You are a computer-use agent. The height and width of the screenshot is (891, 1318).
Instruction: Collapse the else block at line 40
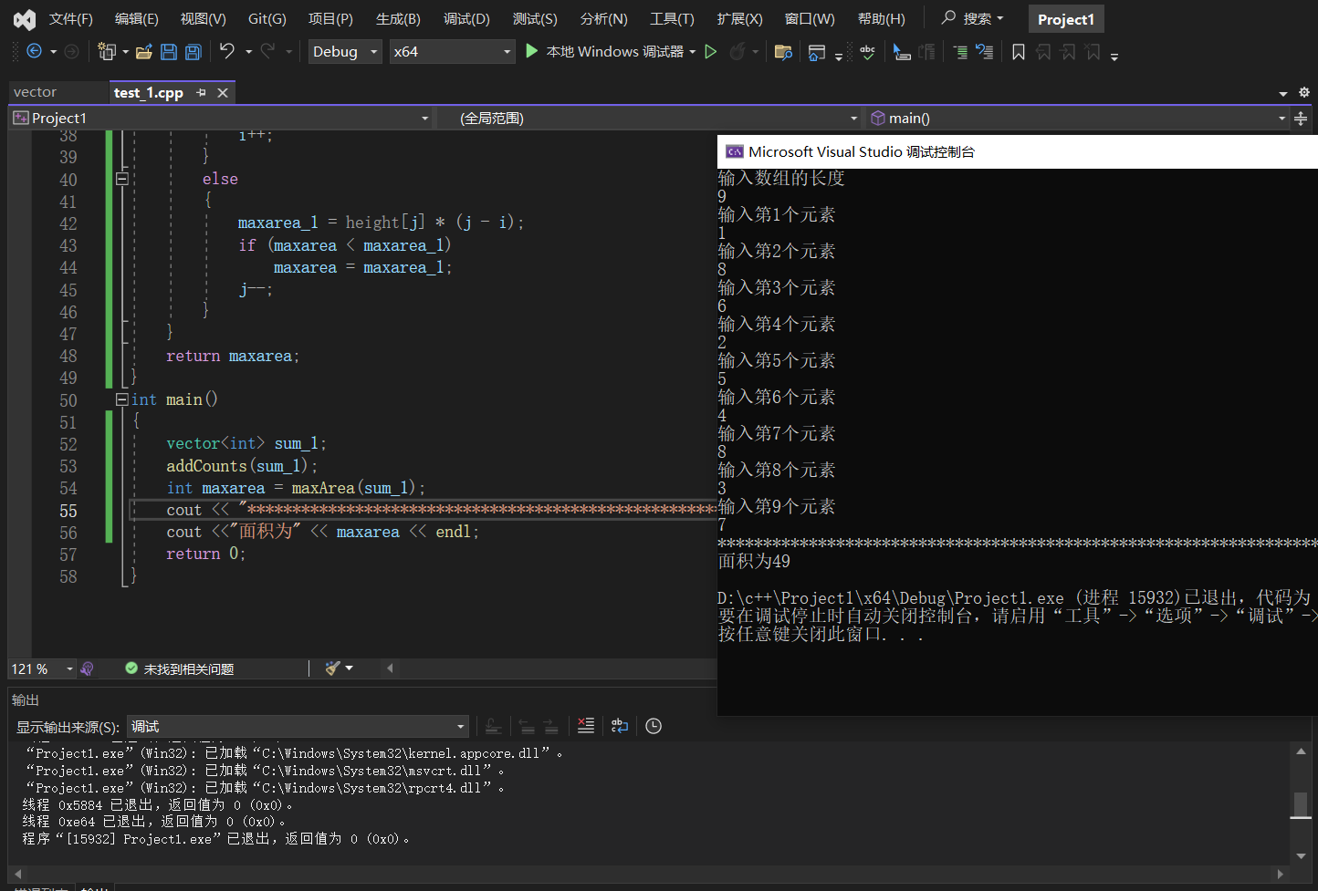pos(122,179)
